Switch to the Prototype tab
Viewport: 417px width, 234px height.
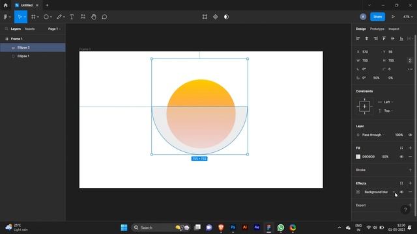[x=377, y=29]
